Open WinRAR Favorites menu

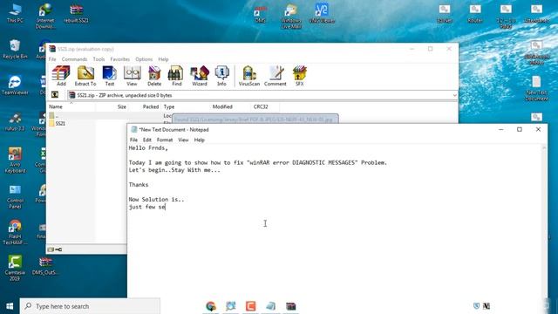pos(120,59)
